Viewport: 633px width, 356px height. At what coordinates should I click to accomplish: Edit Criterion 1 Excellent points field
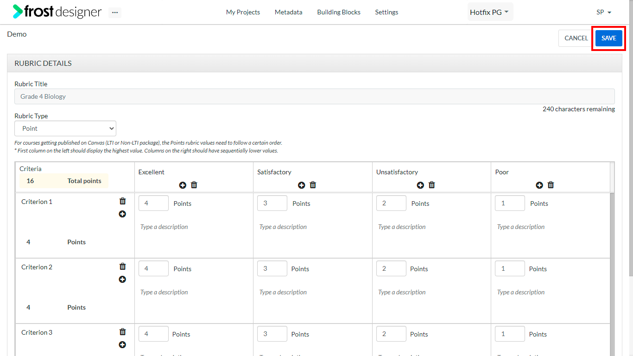tap(153, 203)
